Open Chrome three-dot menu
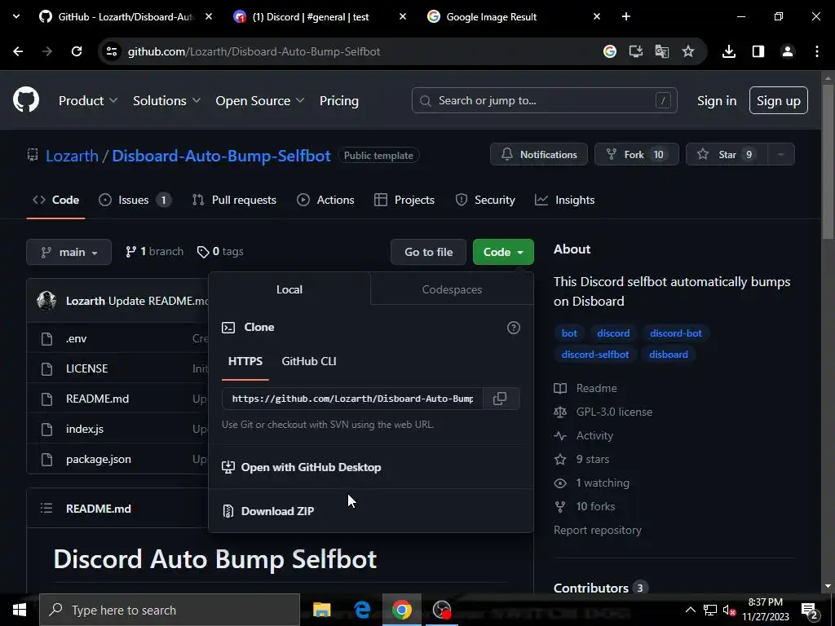Viewport: 835px width, 626px height. pyautogui.click(x=817, y=51)
